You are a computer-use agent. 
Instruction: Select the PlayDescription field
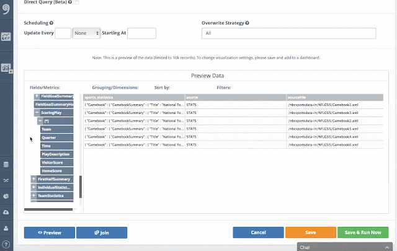[x=56, y=154]
